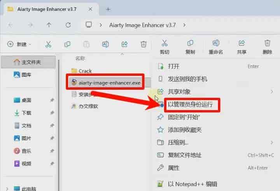
Task: Close the Aiarty Image Enhancer v3.7 tab
Action: 91,9
